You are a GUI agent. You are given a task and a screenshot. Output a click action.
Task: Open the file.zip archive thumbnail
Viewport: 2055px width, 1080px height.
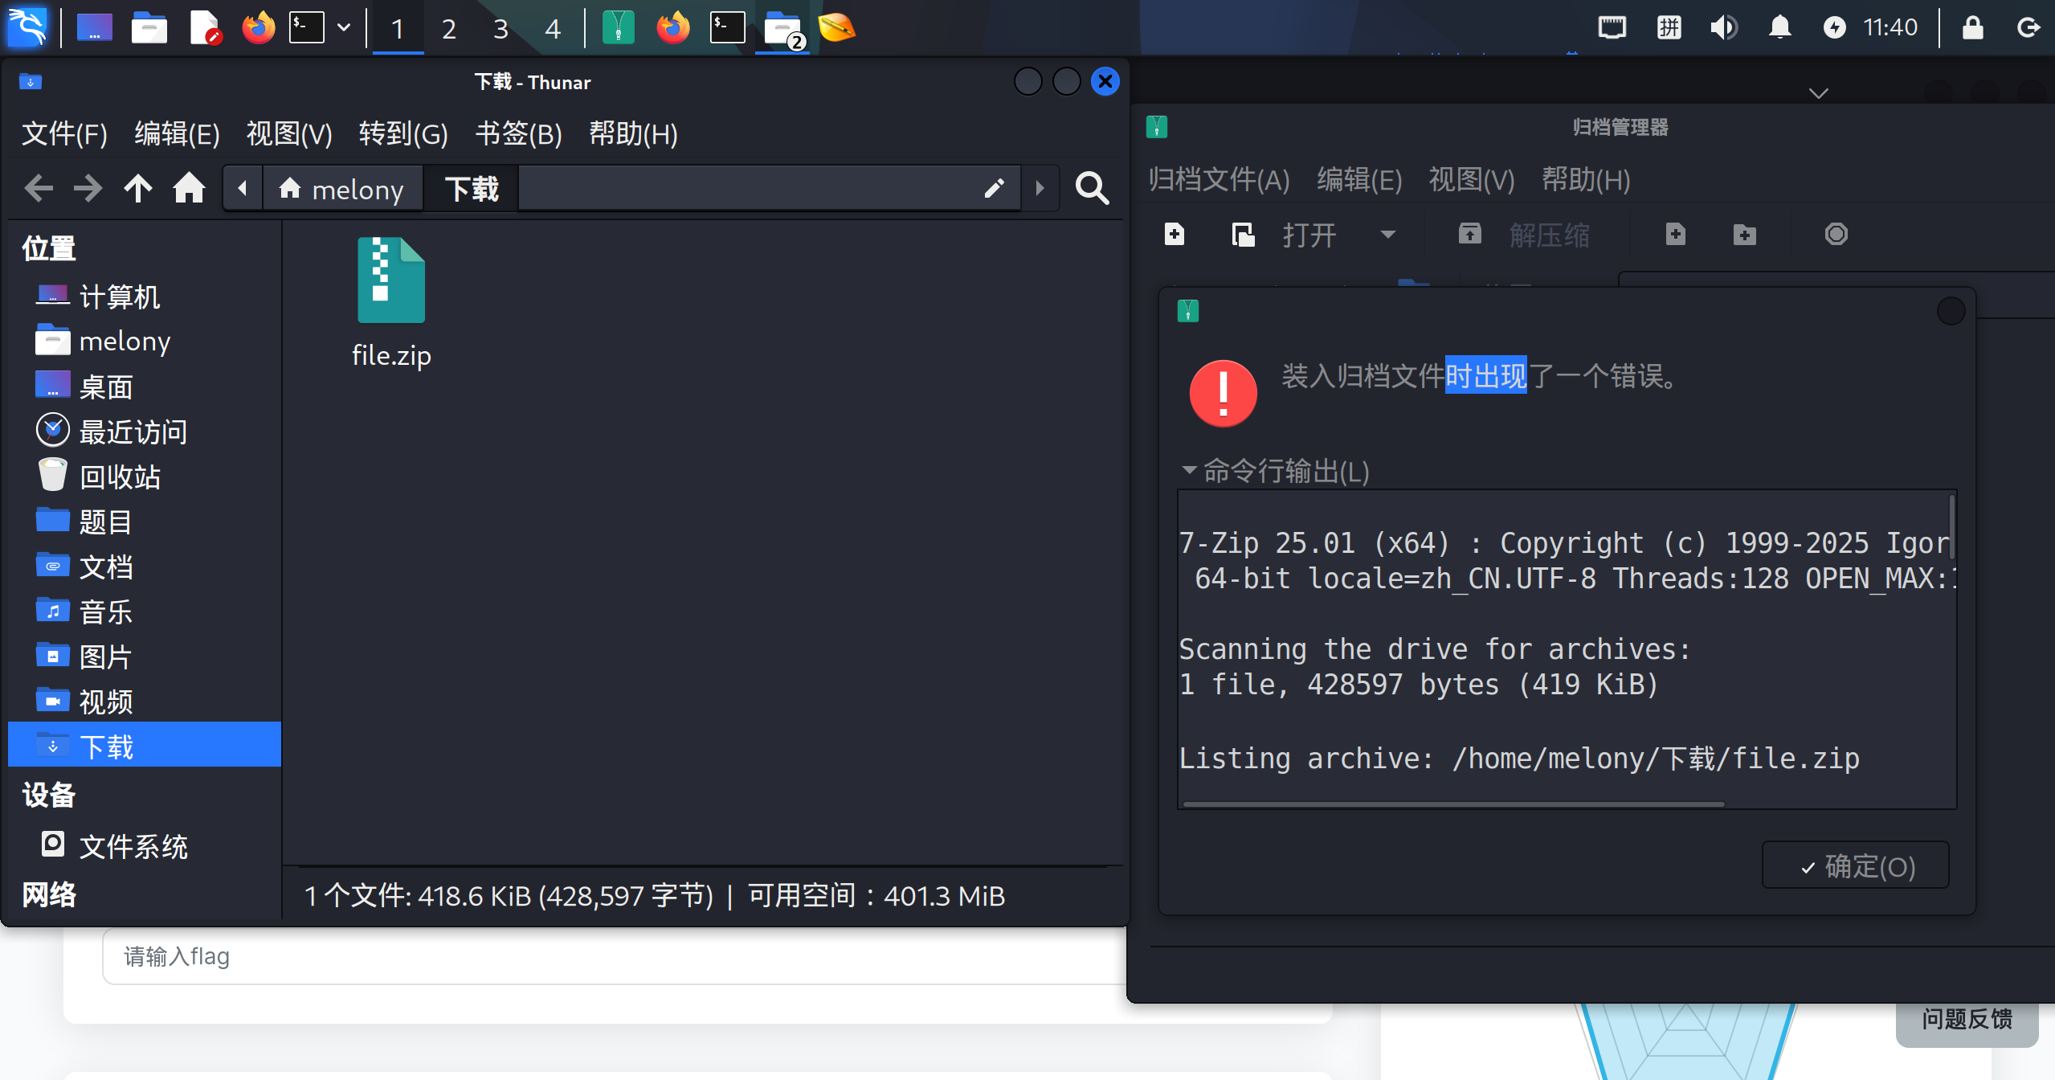(391, 281)
